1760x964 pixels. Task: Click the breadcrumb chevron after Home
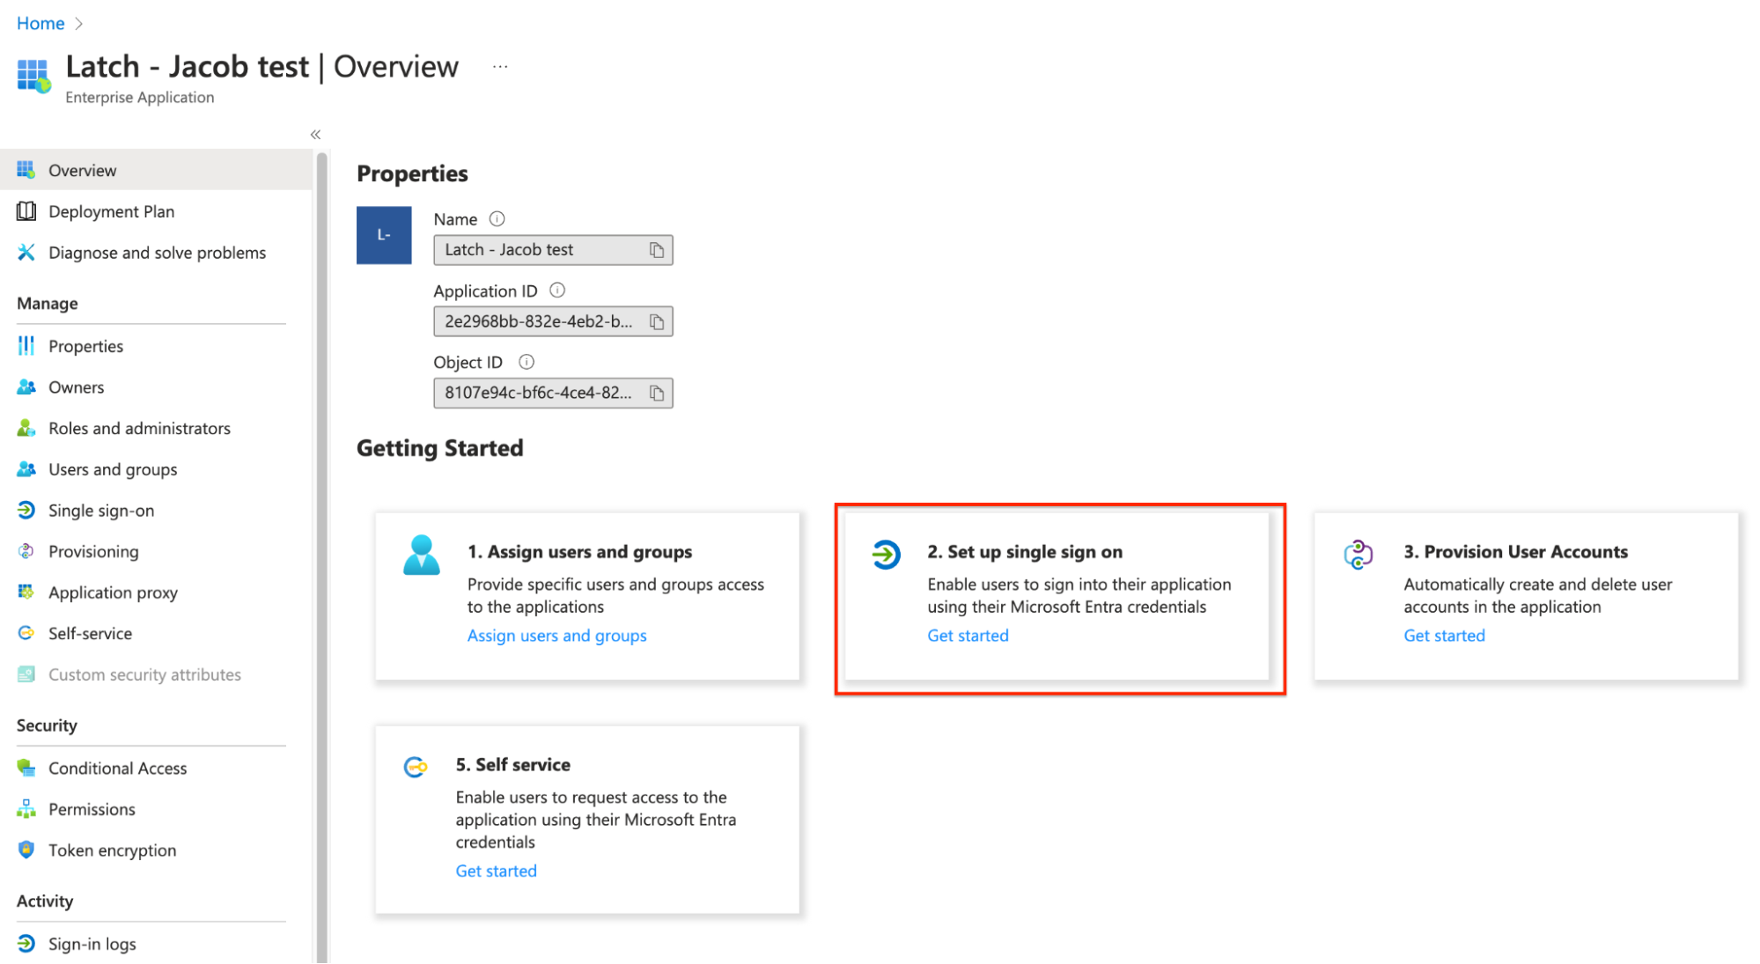(x=79, y=24)
